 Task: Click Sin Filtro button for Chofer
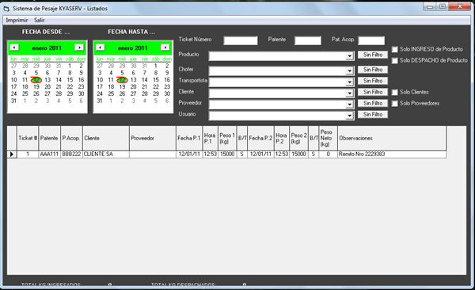pos(373,70)
